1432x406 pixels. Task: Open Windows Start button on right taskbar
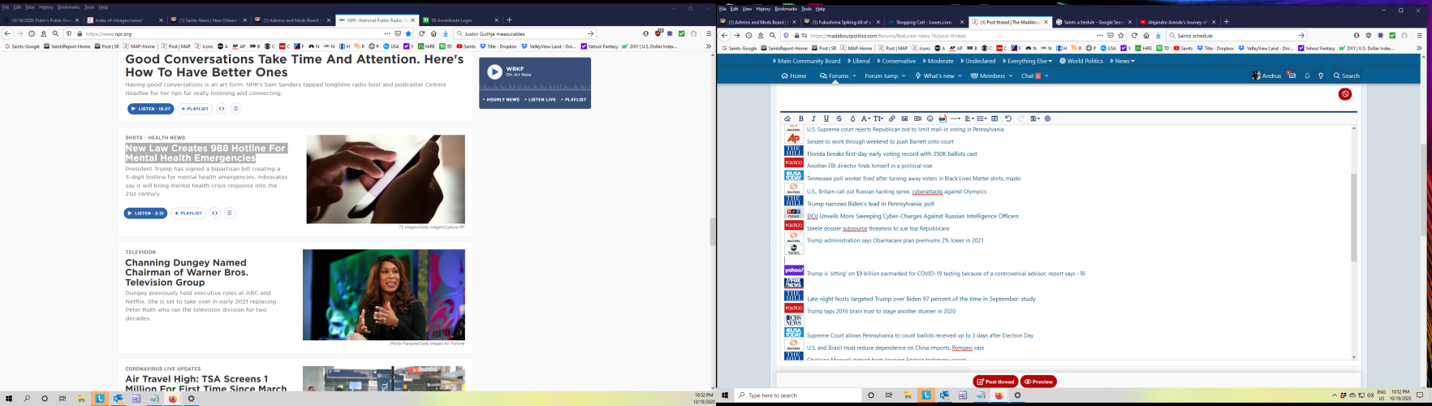point(725,395)
